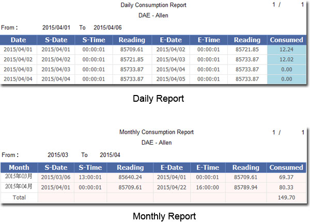This screenshot has width=310, height=222.
Task: Click E-Date 2015/04/01 in the 2015年03月 row
Action: (172, 177)
